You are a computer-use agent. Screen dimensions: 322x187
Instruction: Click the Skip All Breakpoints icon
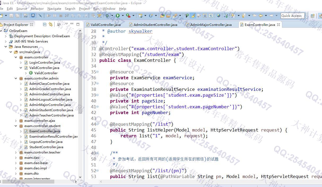[40, 16]
